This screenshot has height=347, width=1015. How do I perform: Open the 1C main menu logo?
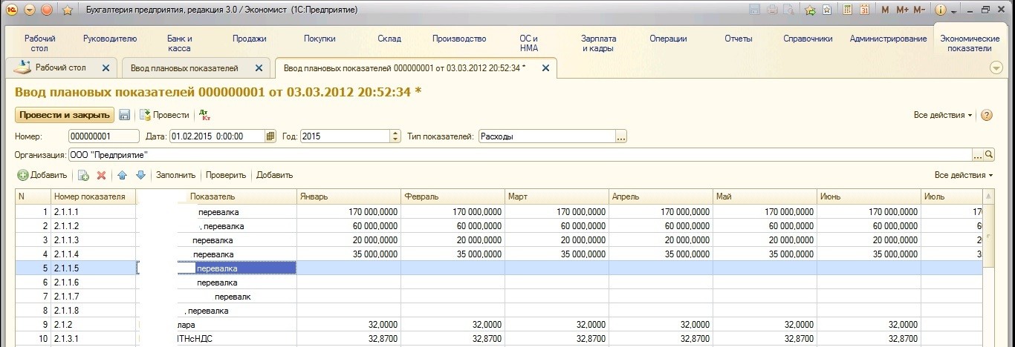pyautogui.click(x=13, y=10)
